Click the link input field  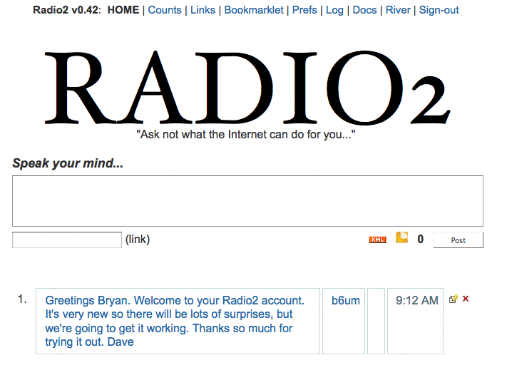(67, 240)
